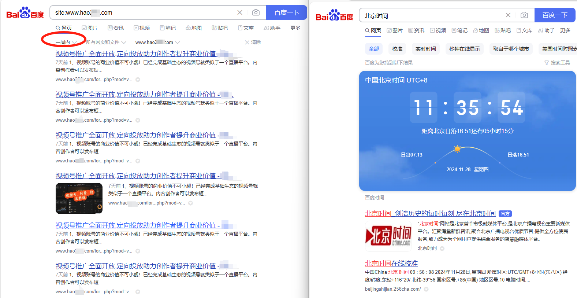This screenshot has height=298, width=577.
Task: Click 百度一下 button in right window
Action: click(555, 15)
